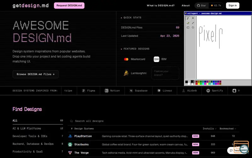Viewport: 252px width, 158px height.
Task: Click the Find Designs heading
Action: point(27,109)
